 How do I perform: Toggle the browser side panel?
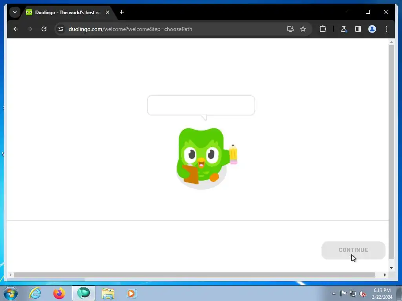pyautogui.click(x=358, y=29)
